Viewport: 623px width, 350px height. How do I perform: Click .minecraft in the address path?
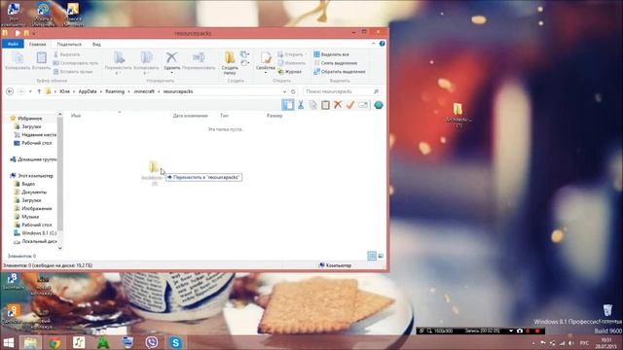144,91
